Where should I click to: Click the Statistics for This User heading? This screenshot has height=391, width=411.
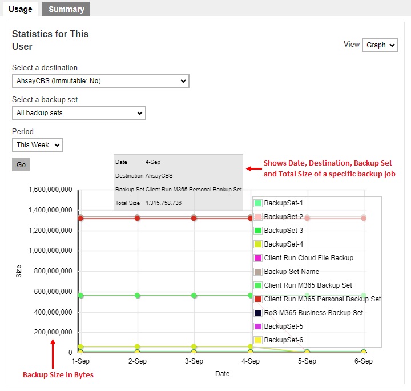(x=50, y=40)
